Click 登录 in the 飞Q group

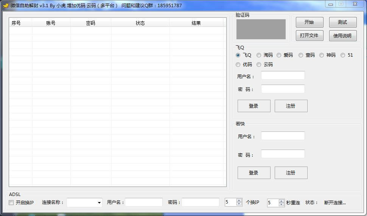[x=254, y=106]
